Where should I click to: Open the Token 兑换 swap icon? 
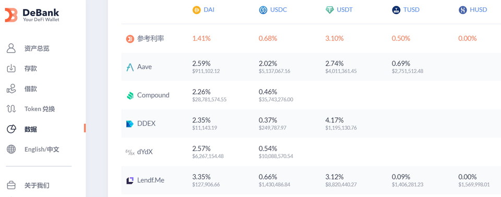11,109
